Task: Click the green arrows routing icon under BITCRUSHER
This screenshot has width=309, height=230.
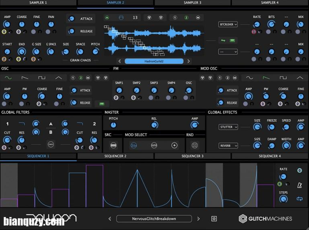Action: click(x=223, y=41)
